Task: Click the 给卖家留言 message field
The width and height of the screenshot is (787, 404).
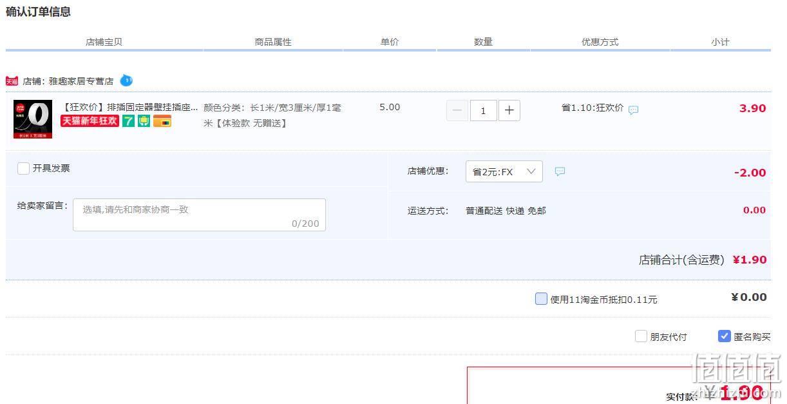Action: 199,215
